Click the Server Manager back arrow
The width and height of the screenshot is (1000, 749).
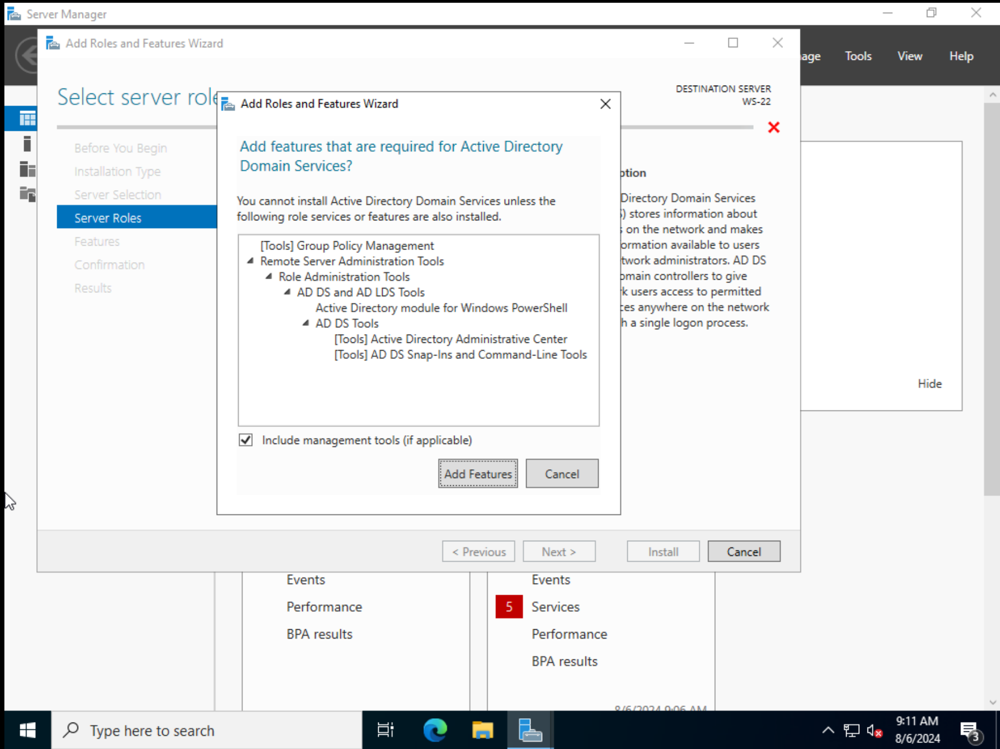click(x=26, y=55)
